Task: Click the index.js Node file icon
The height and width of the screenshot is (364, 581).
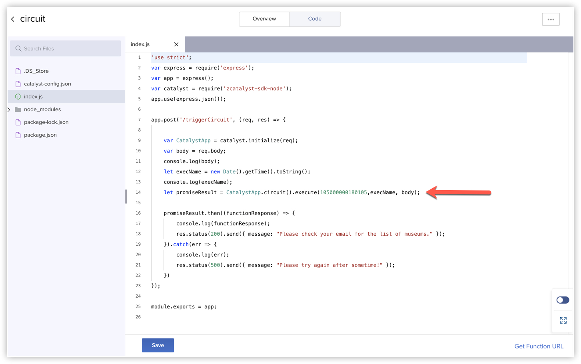Action: [x=18, y=97]
